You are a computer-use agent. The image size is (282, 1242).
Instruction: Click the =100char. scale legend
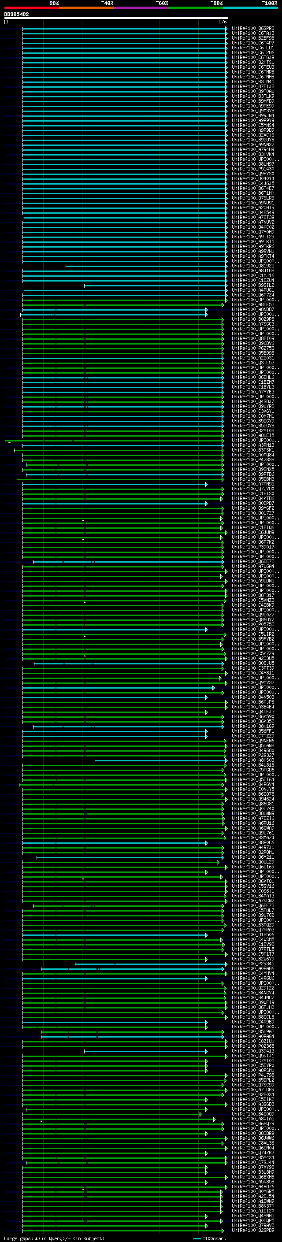(209, 1238)
